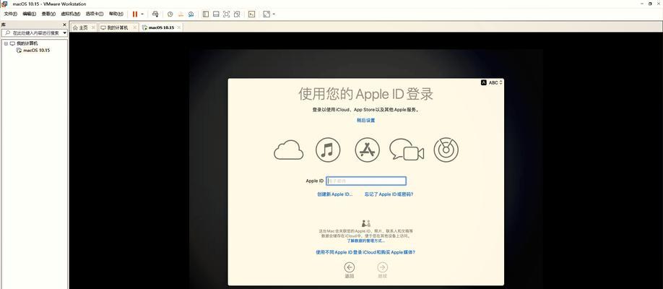Switch to Unity mode via the toolbar icon
The width and height of the screenshot is (663, 289).
pos(237,14)
